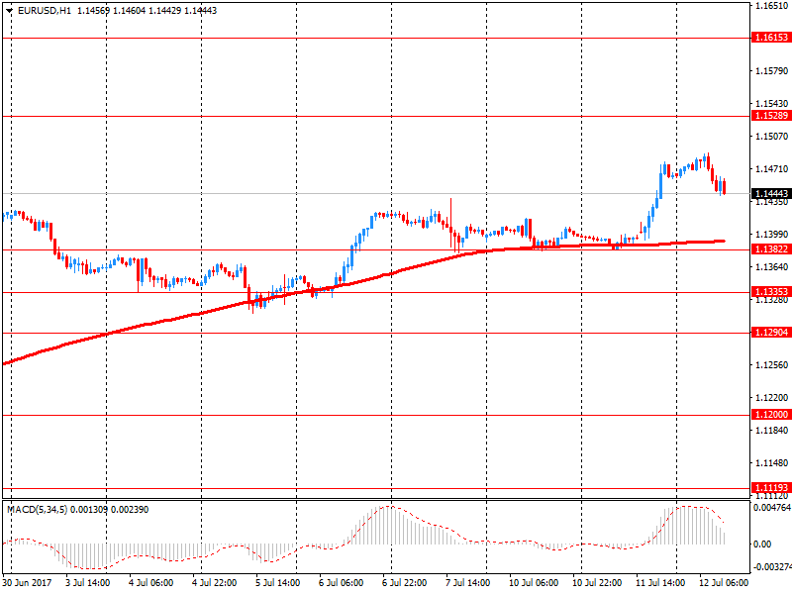The height and width of the screenshot is (594, 792).
Task: Select the MACD scale zero value 0.00
Action: tap(762, 544)
